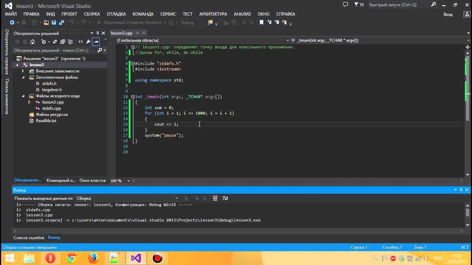Click the Output panel vertical scrollbar

[468, 216]
